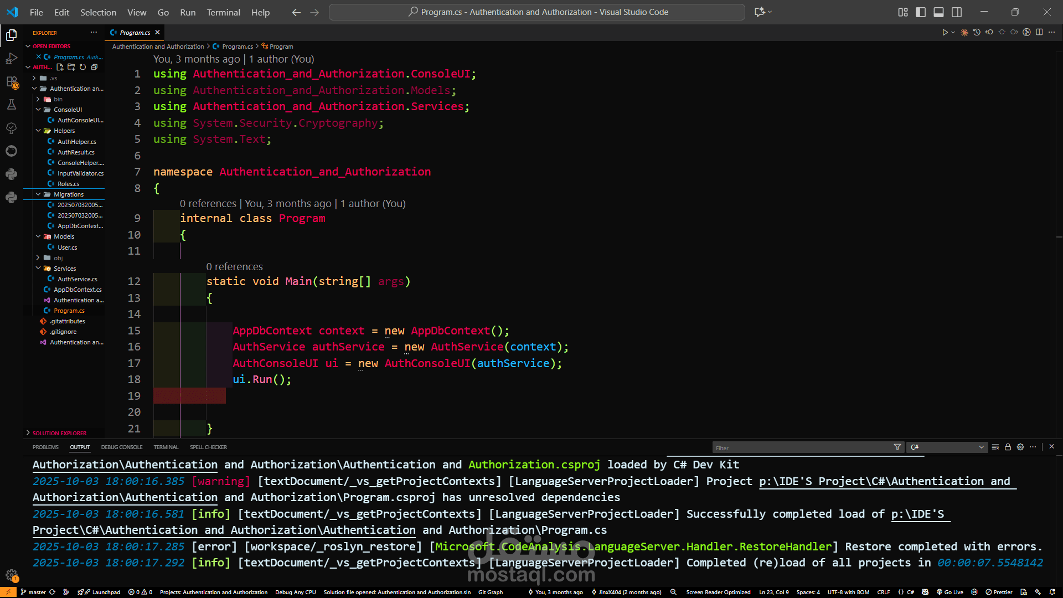Toggle the primary sidebar layout control
Screen dimensions: 1063x598
coord(921,12)
